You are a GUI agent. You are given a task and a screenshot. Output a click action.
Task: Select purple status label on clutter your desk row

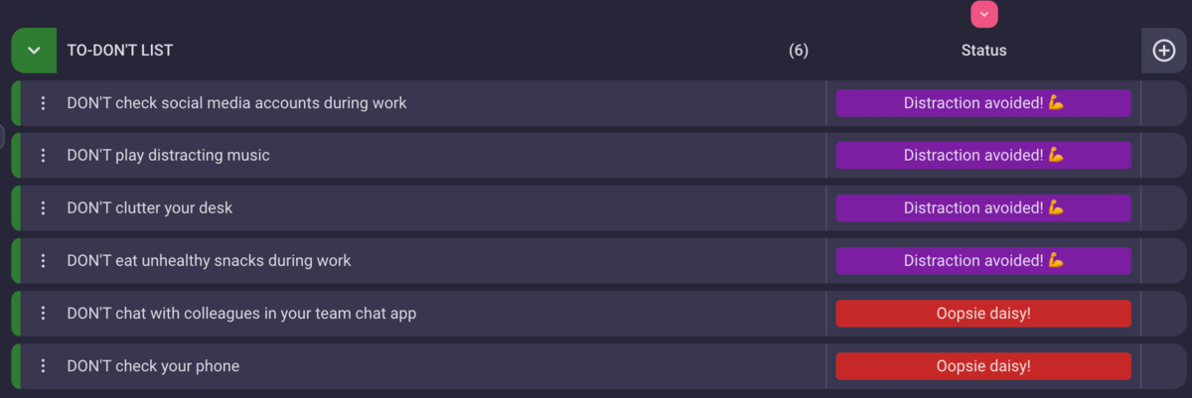coord(983,208)
